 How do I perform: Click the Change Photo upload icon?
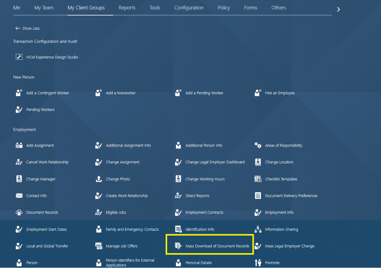(99, 179)
